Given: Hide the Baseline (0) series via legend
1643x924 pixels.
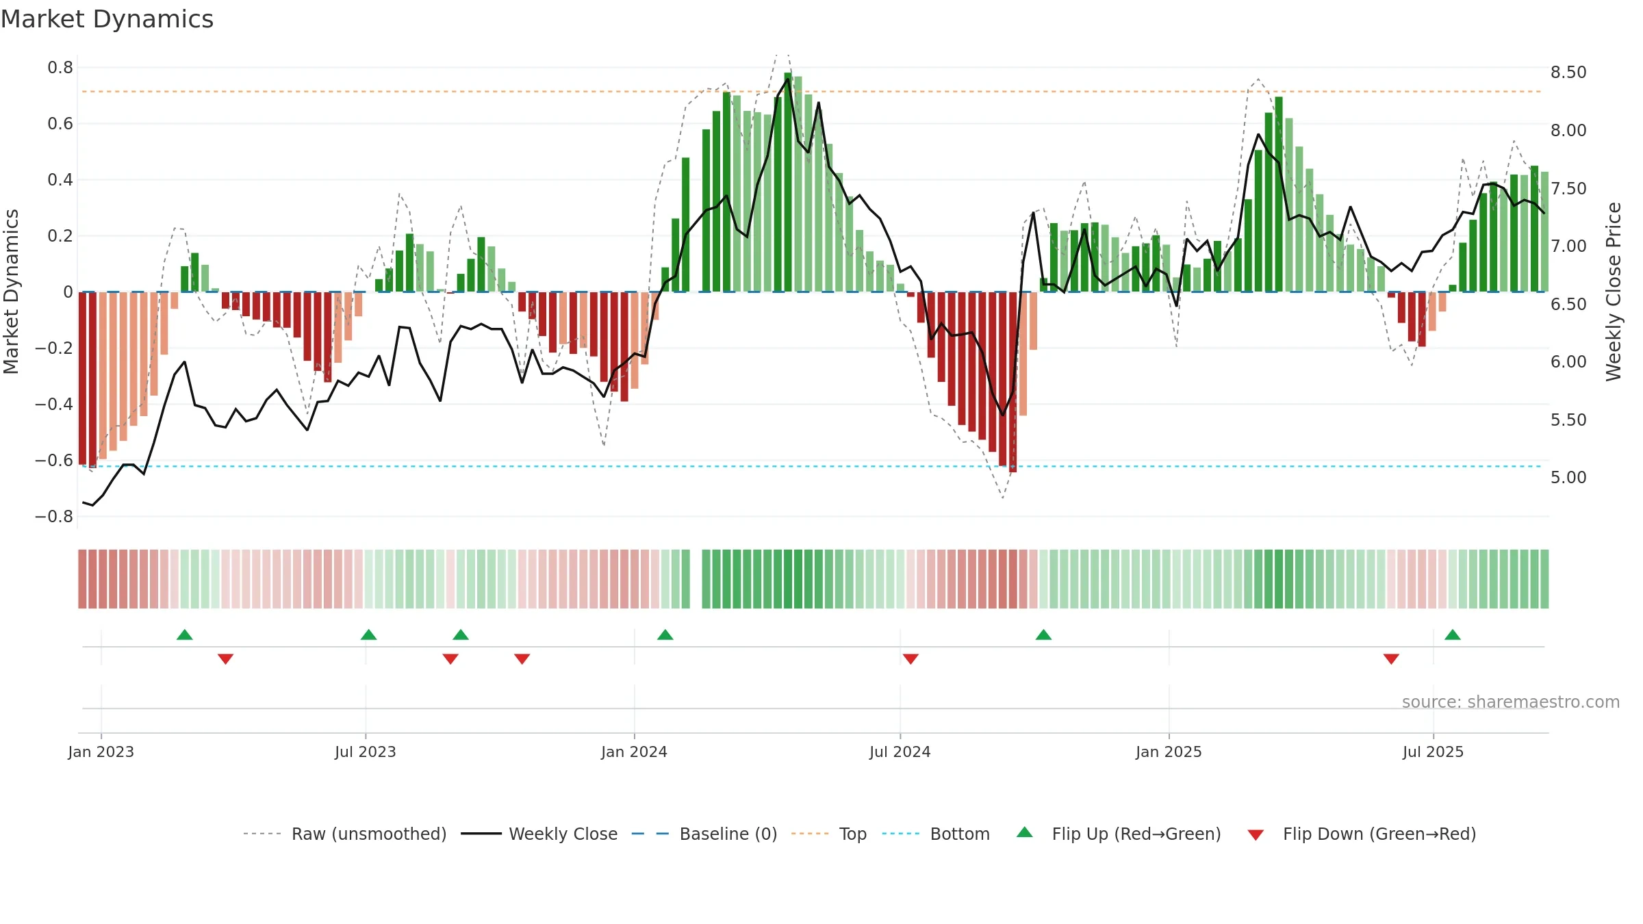Looking at the screenshot, I should point(704,834).
